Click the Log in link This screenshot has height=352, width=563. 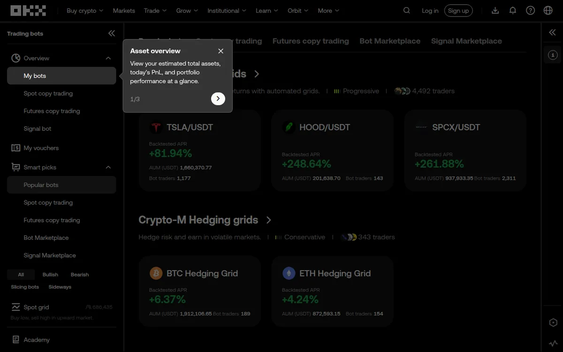[x=430, y=10]
